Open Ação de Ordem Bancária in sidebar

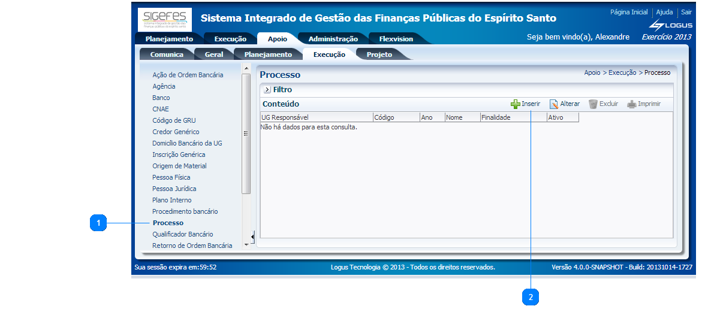click(x=188, y=75)
